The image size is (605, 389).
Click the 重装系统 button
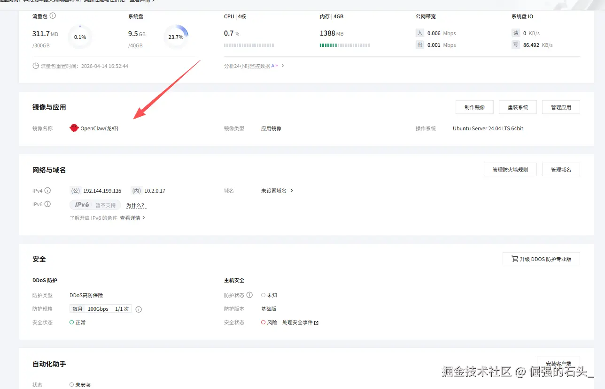tap(518, 107)
